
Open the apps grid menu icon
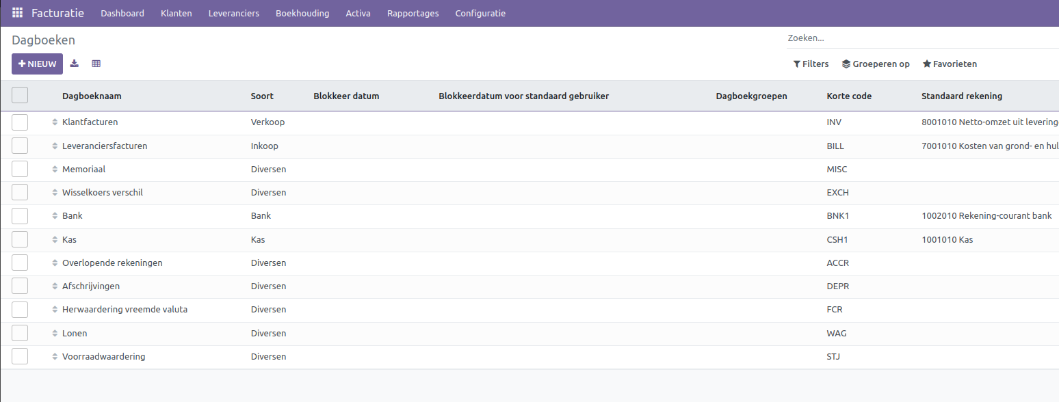pos(17,13)
